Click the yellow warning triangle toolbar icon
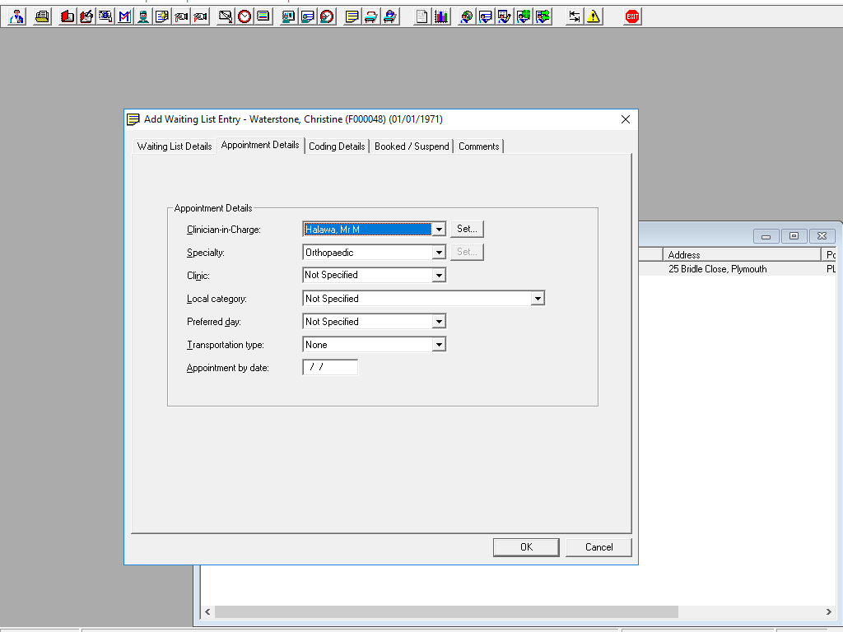The height and width of the screenshot is (632, 843). click(x=593, y=16)
